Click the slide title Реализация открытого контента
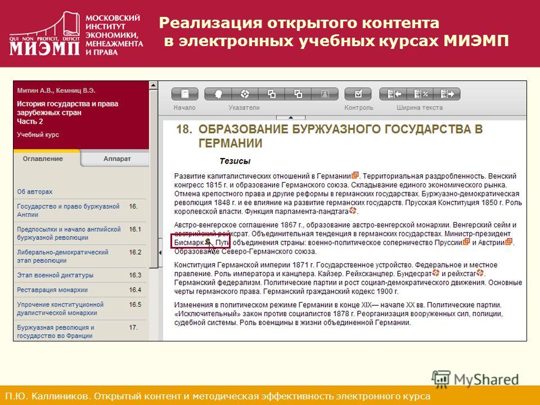The image size is (540, 405). pos(334,31)
